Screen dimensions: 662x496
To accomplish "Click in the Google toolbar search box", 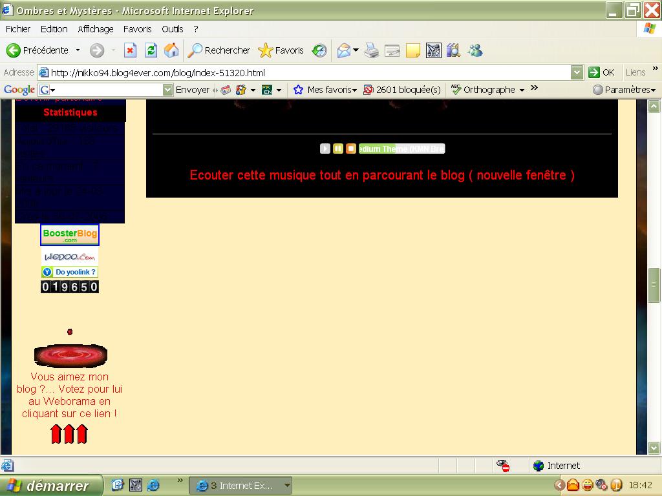I will [105, 90].
